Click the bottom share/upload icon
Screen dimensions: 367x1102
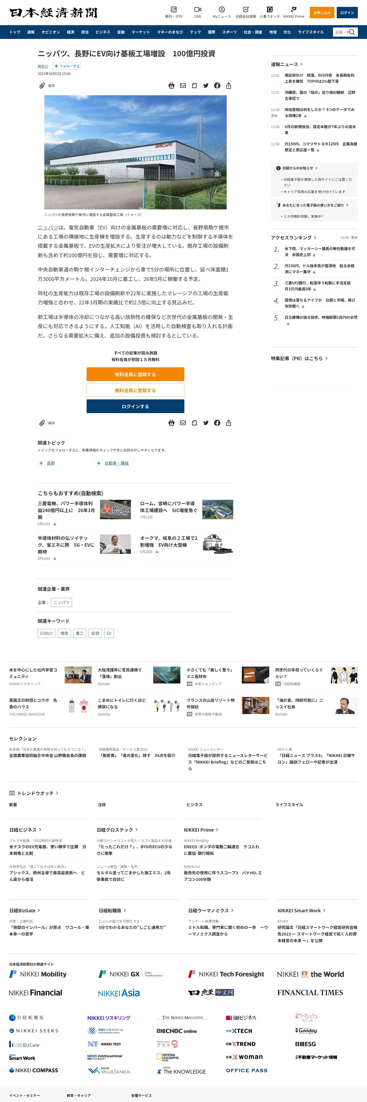pos(229,423)
